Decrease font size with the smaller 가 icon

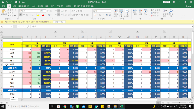pyautogui.click(x=51, y=11)
